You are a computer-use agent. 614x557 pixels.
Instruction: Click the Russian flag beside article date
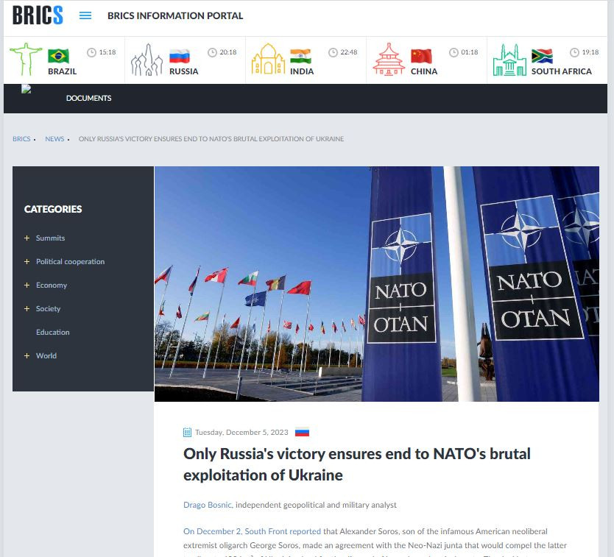click(302, 433)
